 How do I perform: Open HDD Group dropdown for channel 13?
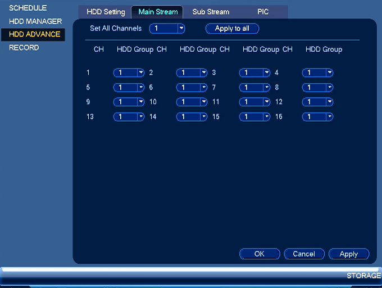(x=129, y=117)
